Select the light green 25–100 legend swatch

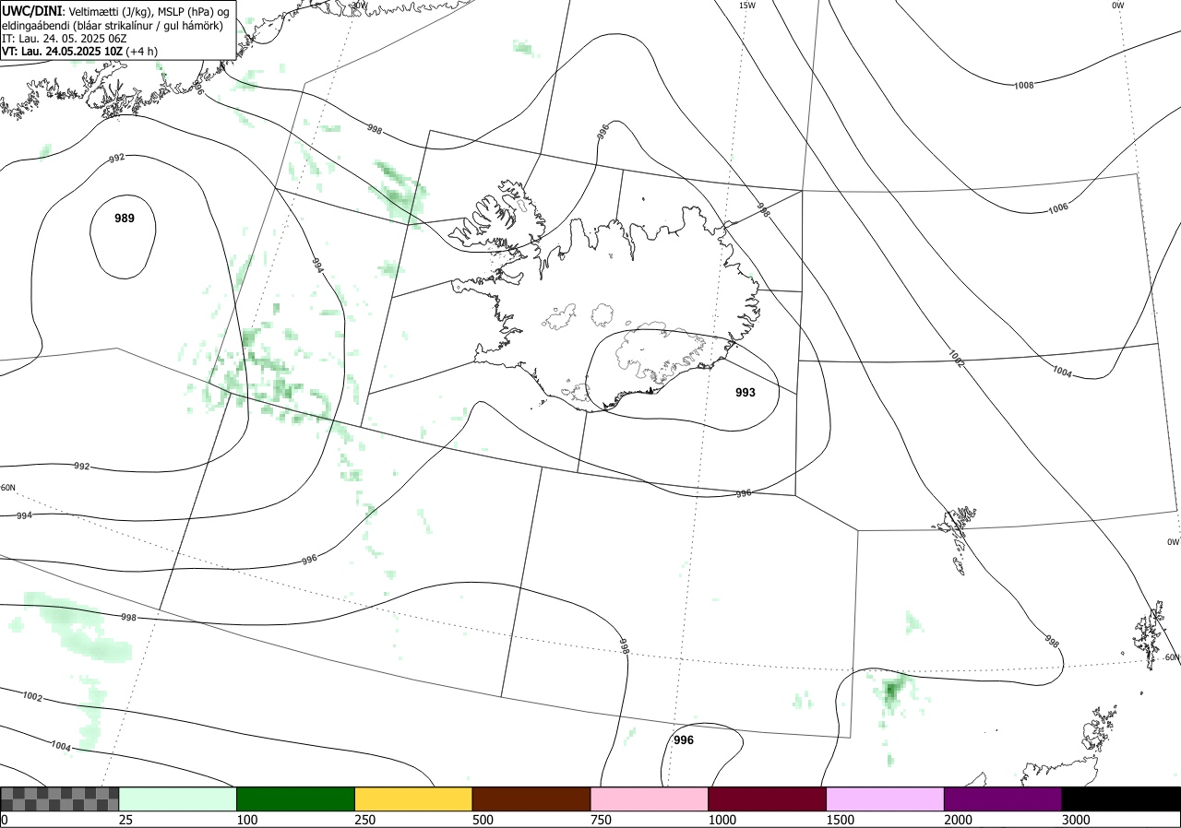[x=178, y=798]
